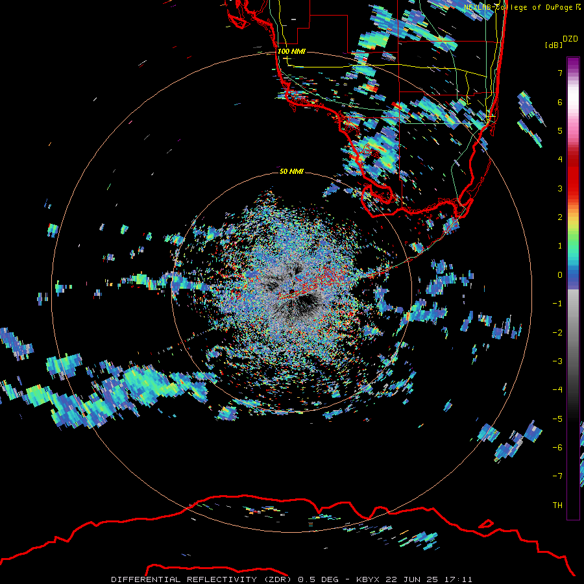The height and width of the screenshot is (584, 584).
Task: Click the "1" value on the color scale
Action: pyautogui.click(x=560, y=246)
